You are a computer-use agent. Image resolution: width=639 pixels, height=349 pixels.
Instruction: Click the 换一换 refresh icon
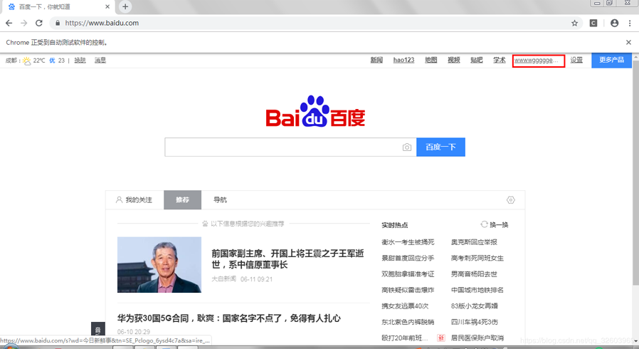point(484,224)
